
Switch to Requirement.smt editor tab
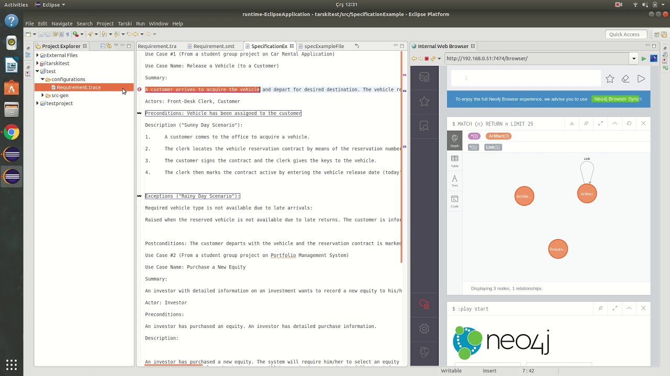[x=214, y=46]
